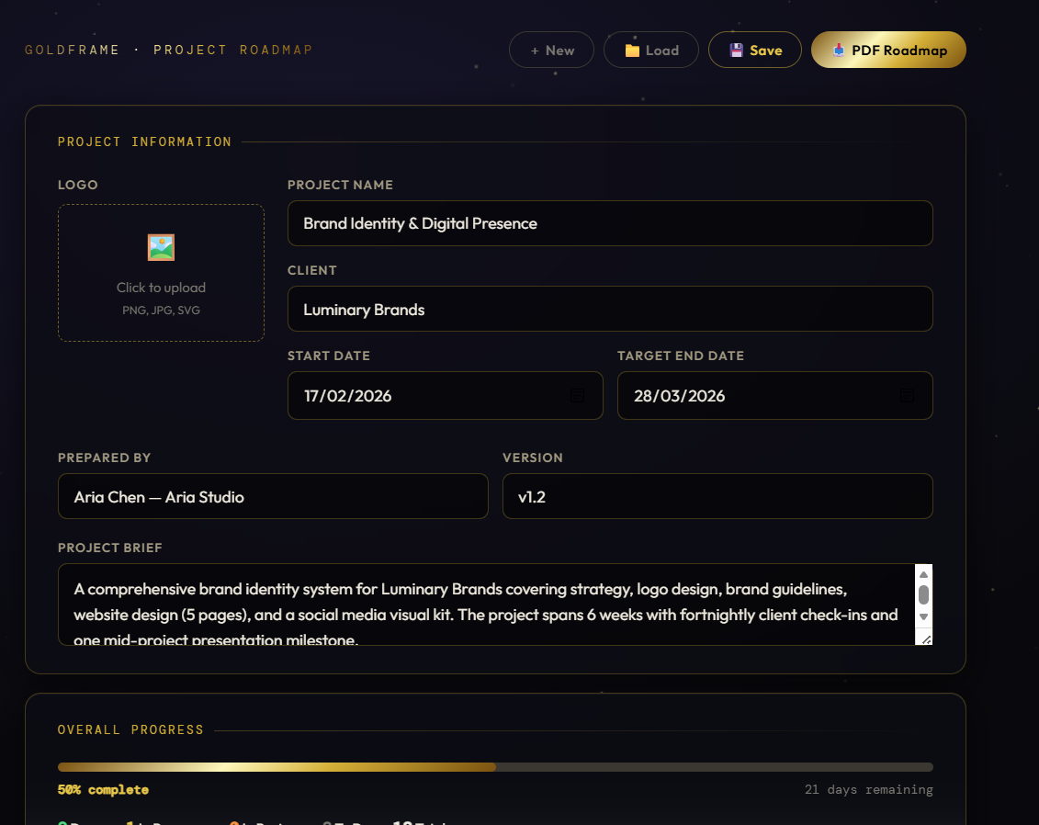The width and height of the screenshot is (1039, 825).
Task: Save the current roadmap
Action: point(755,50)
